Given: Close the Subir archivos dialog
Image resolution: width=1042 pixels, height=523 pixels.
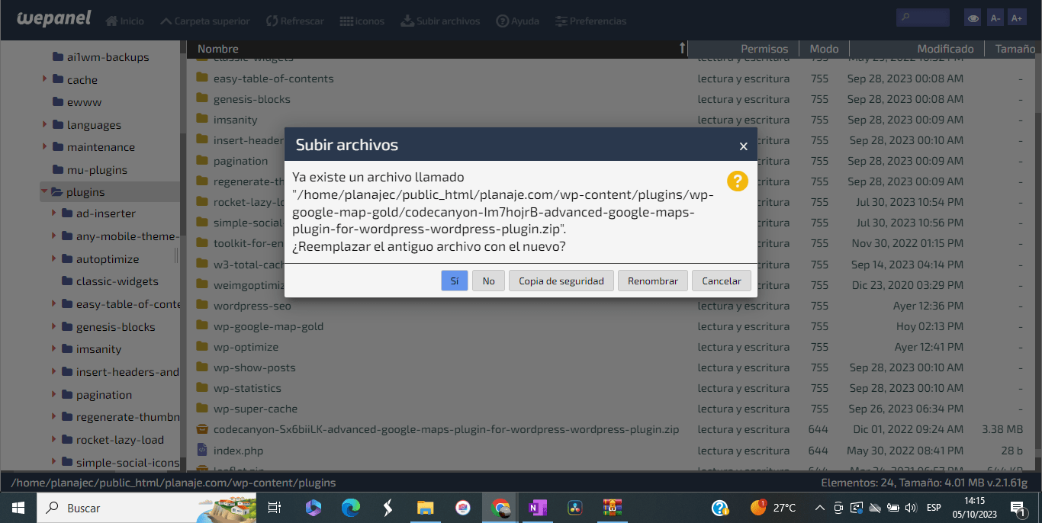Looking at the screenshot, I should [x=743, y=146].
